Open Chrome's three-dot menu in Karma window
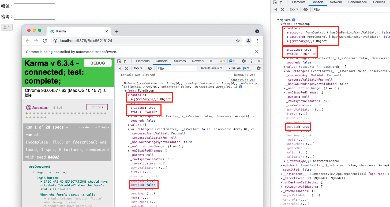 257,41
